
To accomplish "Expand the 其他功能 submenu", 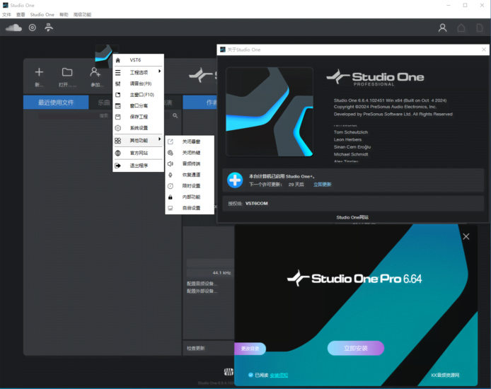I will (138, 141).
